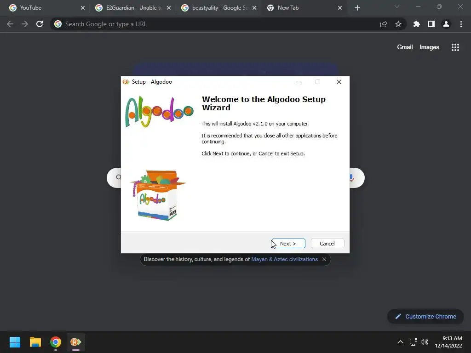The image size is (471, 353).
Task: Start voice search with microphone icon
Action: point(351,178)
